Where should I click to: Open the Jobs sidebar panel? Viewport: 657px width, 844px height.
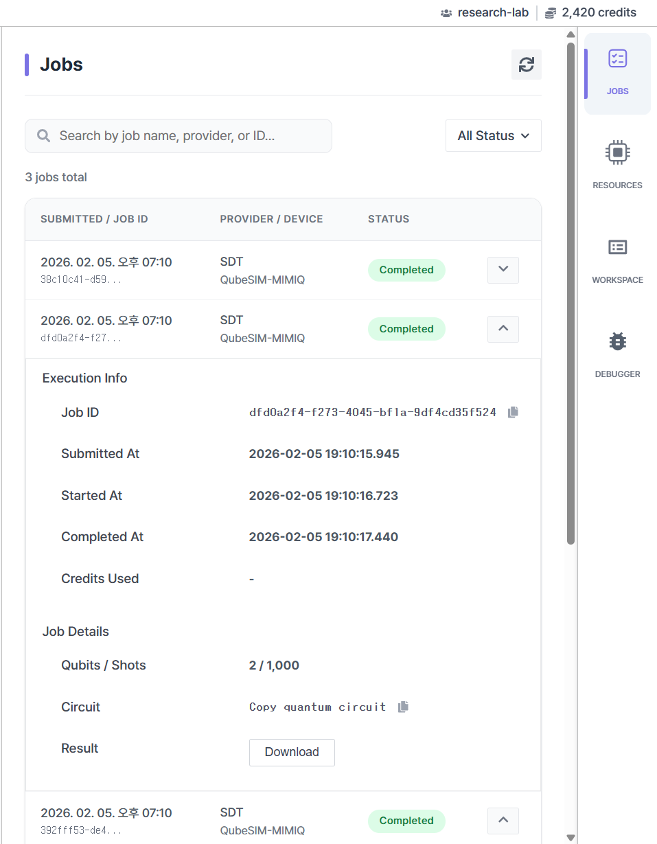(x=617, y=73)
